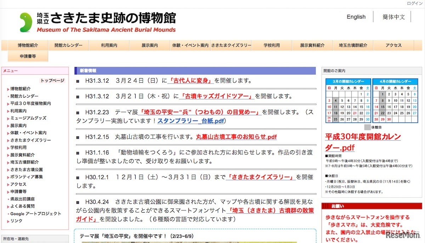Viewport: 425px width, 243px height.
Task: Switch site language to English
Action: (x=356, y=17)
